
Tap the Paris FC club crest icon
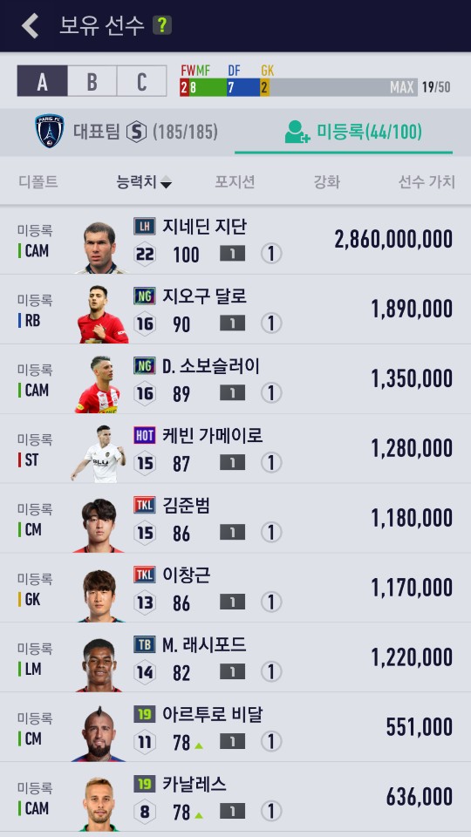(x=50, y=131)
